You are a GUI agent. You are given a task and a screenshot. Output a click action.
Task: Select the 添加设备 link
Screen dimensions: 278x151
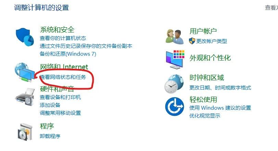click(x=50, y=105)
